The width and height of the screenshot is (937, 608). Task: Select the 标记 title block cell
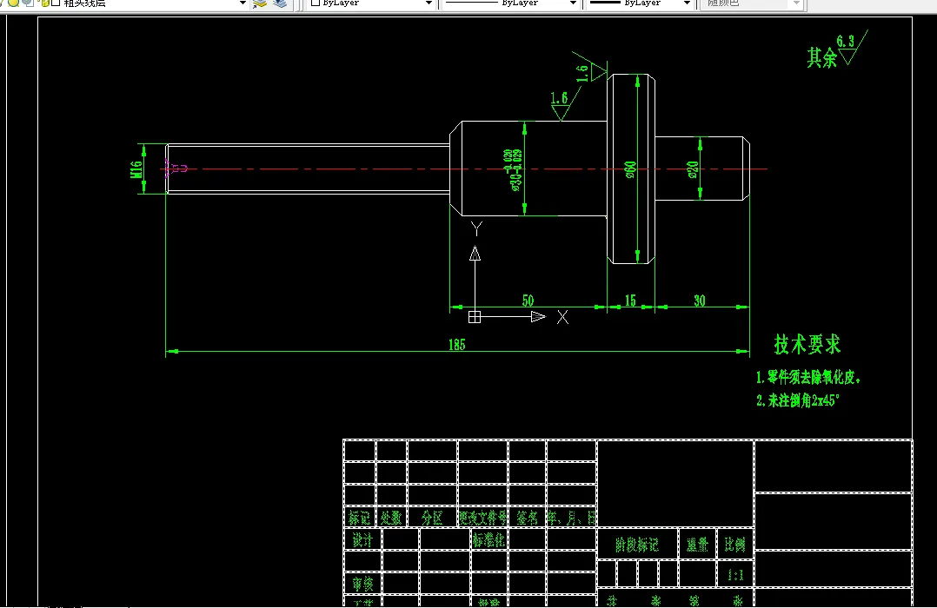click(x=360, y=517)
